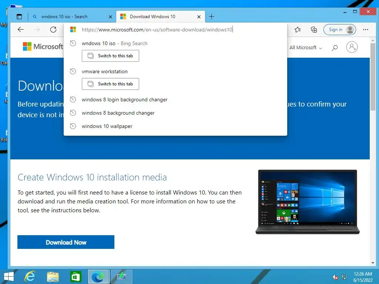Click history icon beside 'wndows 10 iso'
Image resolution: width=379 pixels, height=284 pixels.
pyautogui.click(x=73, y=44)
